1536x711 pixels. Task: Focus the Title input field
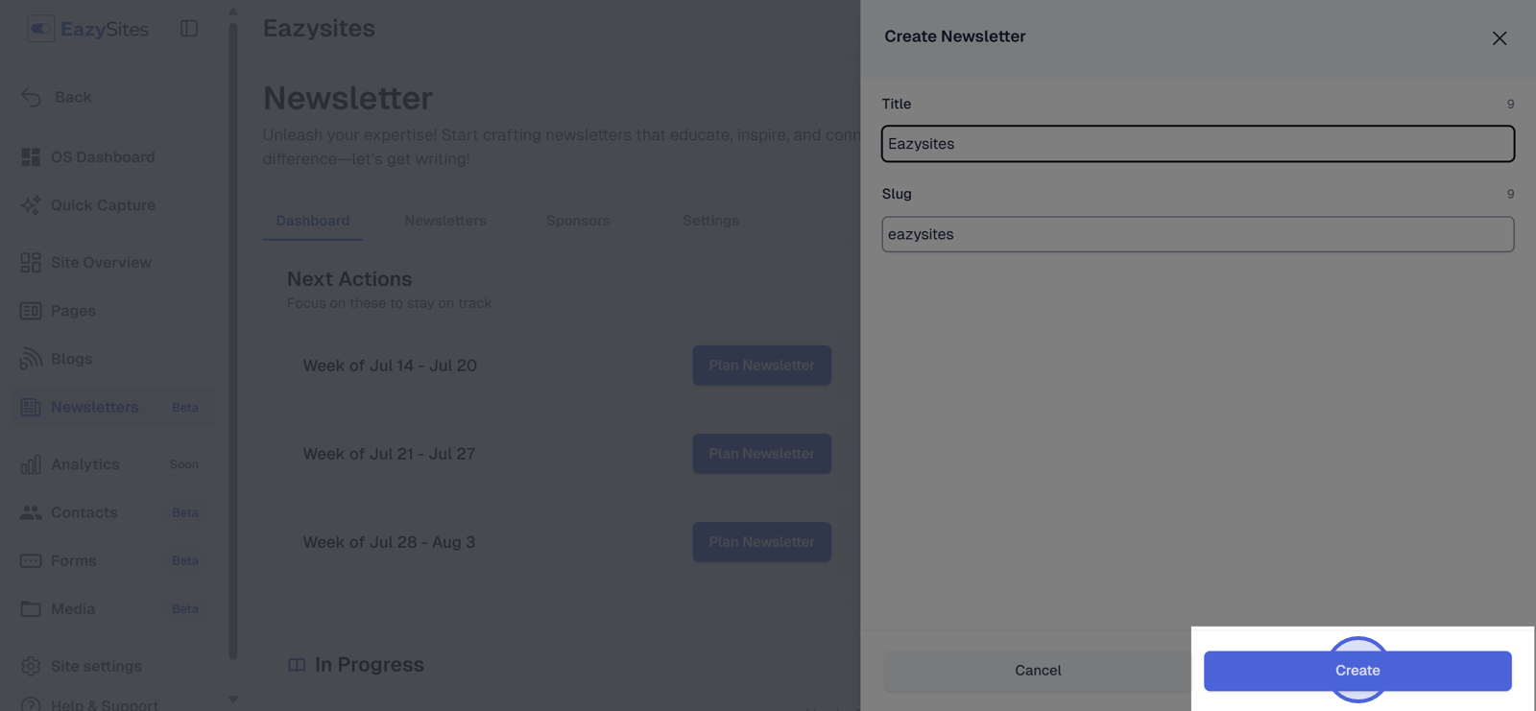click(1198, 144)
